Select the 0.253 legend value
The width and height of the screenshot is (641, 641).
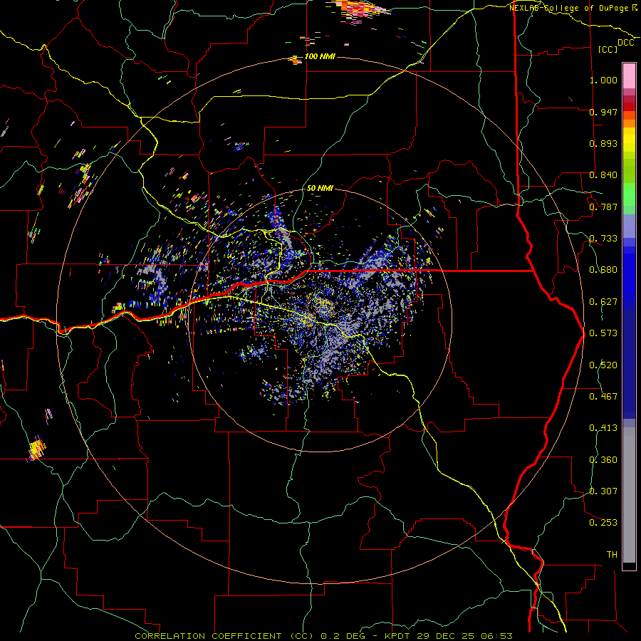[603, 523]
